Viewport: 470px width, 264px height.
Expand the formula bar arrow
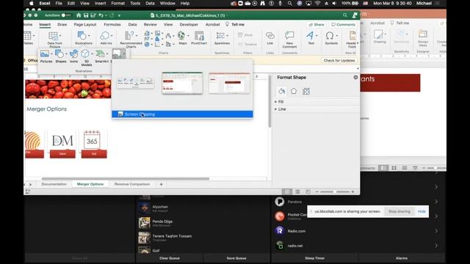click(358, 68)
